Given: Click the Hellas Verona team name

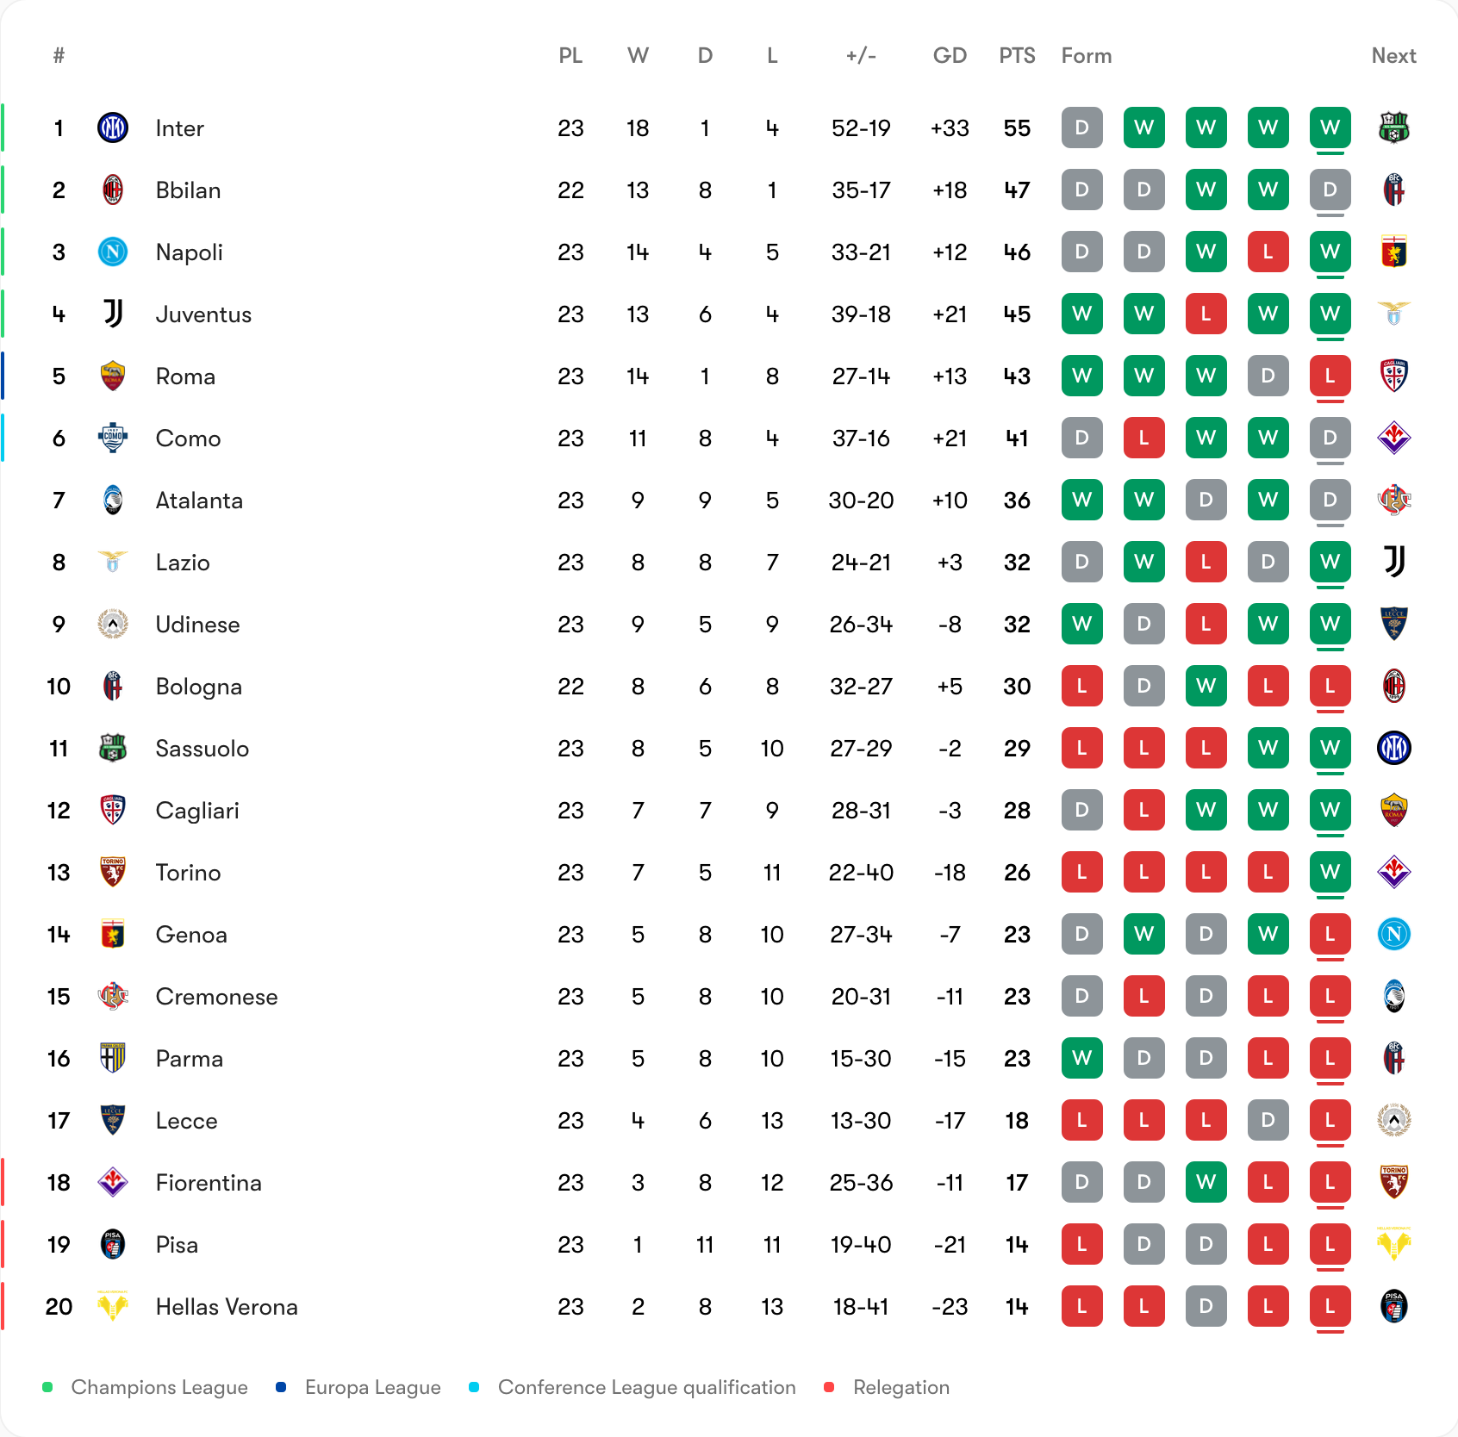Looking at the screenshot, I should (227, 1307).
